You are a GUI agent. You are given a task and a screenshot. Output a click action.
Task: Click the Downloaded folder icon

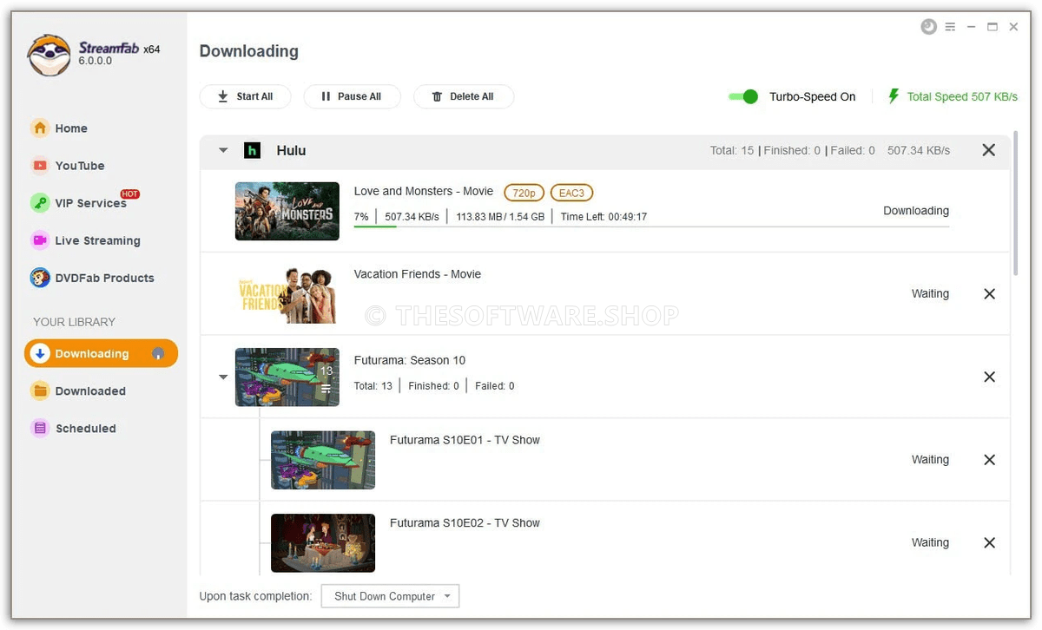point(40,390)
